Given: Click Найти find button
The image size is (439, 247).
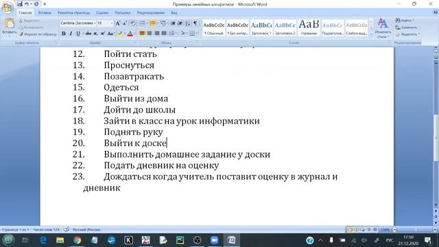Looking at the screenshot, I should pyautogui.click(x=405, y=21).
